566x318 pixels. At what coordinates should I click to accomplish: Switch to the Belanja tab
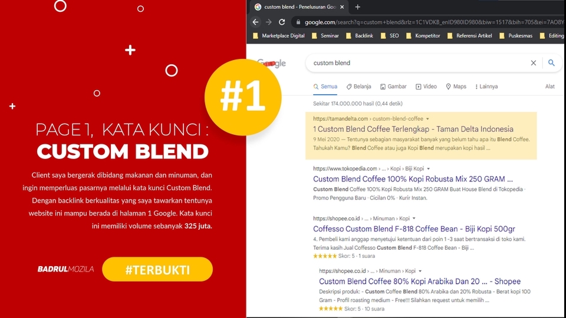point(359,87)
